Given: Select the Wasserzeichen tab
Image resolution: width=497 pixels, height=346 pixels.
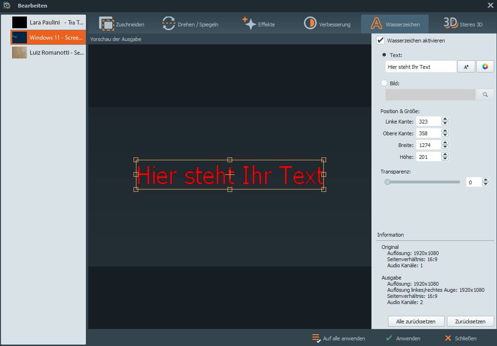Looking at the screenshot, I should click(395, 24).
